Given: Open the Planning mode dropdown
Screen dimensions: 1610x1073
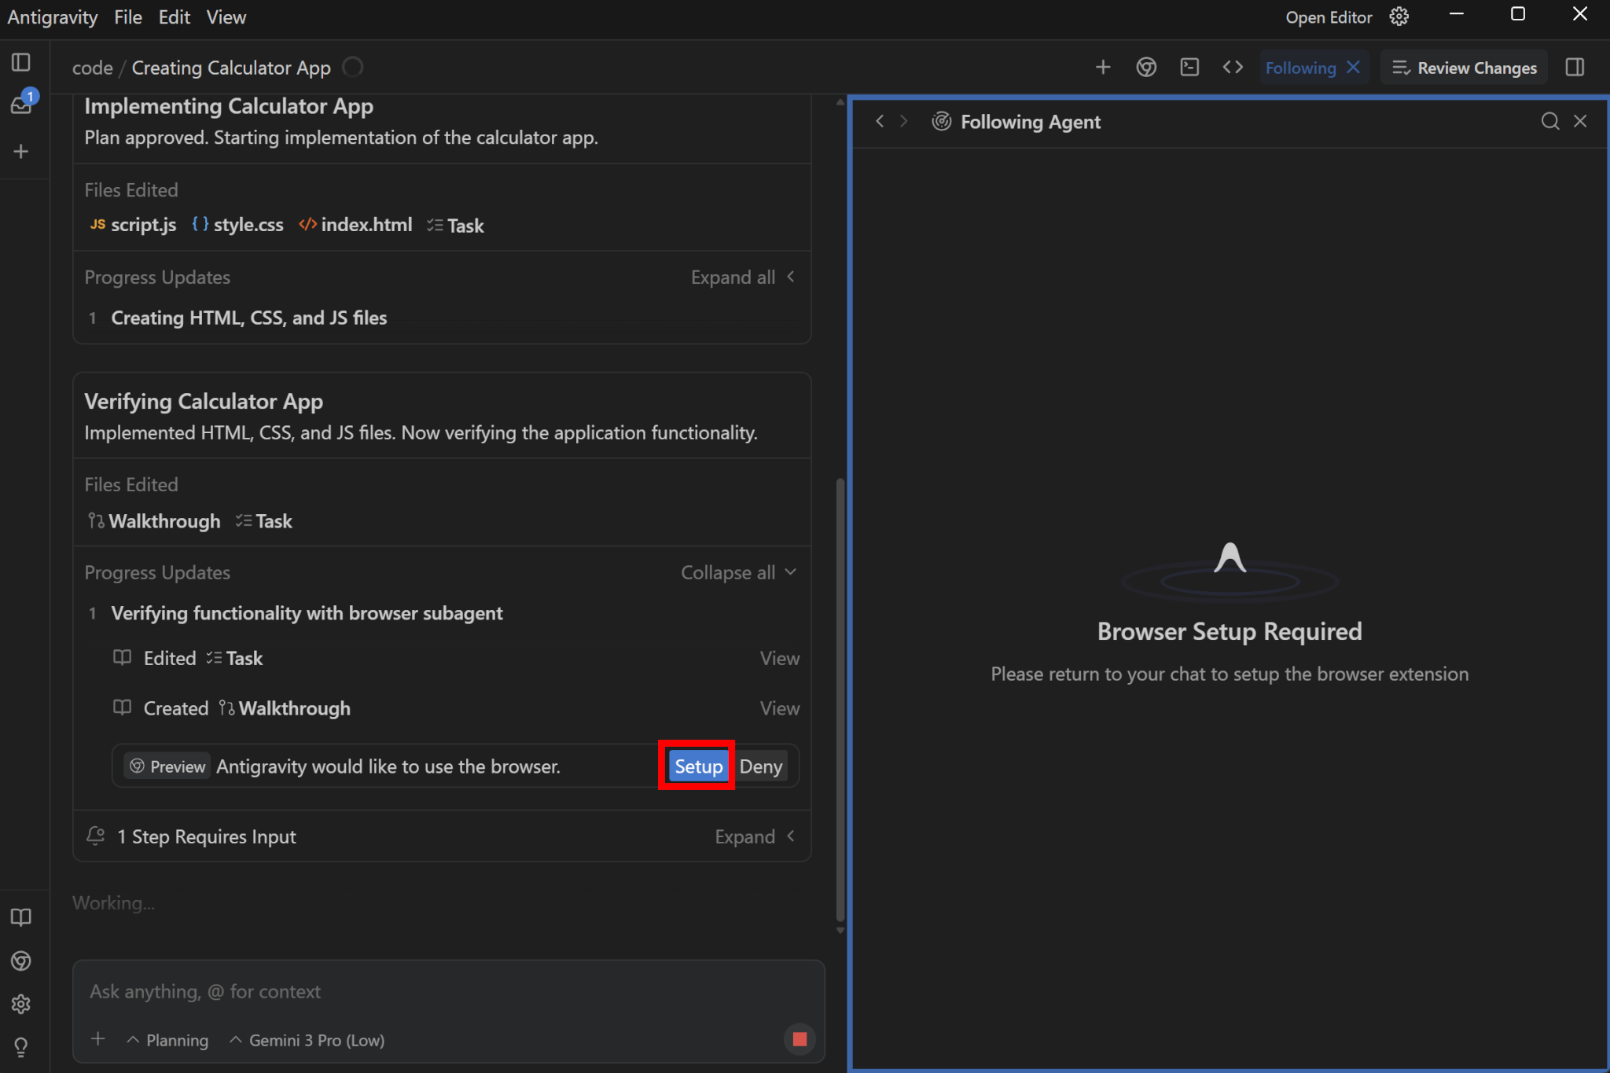Looking at the screenshot, I should (167, 1040).
